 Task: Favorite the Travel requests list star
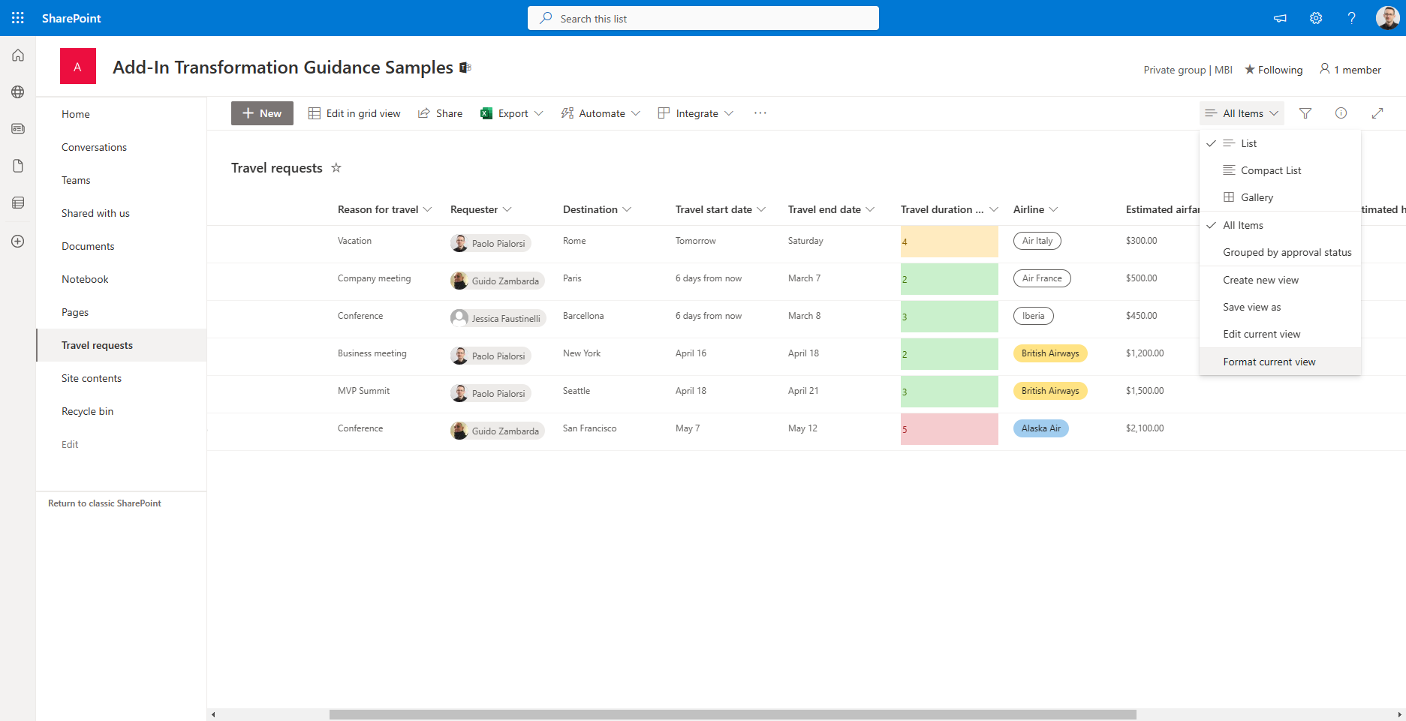[336, 168]
